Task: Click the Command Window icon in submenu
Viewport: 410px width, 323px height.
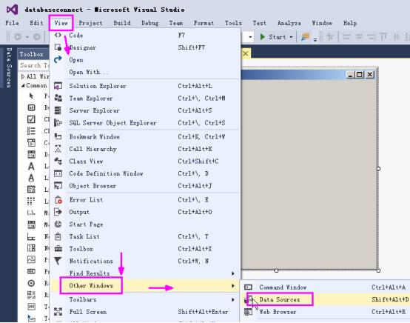Action: pyautogui.click(x=248, y=287)
